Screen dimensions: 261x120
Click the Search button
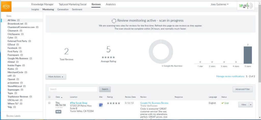(x=105, y=89)
